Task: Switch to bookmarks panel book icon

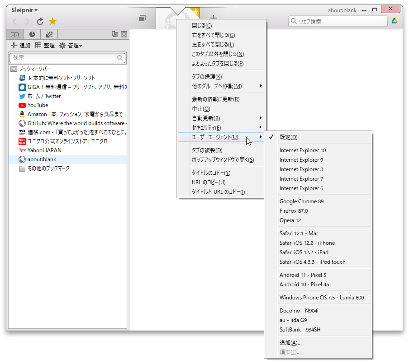Action: tap(15, 34)
